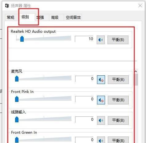This screenshot has width=146, height=143.
Task: Go to the 高级 tab
Action: [55, 17]
